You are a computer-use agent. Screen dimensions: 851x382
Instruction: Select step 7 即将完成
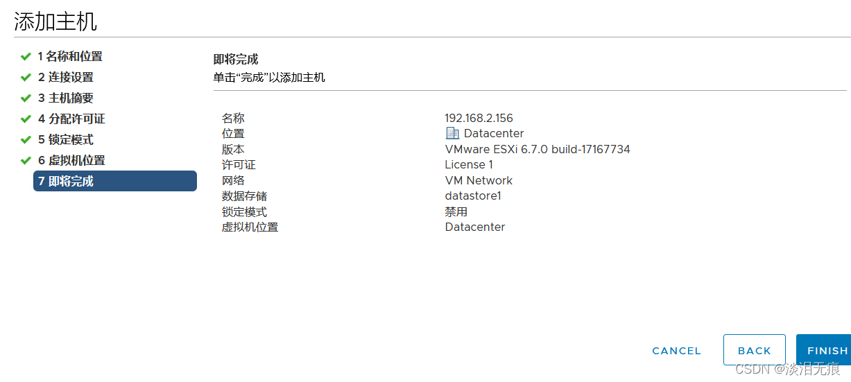pyautogui.click(x=115, y=181)
